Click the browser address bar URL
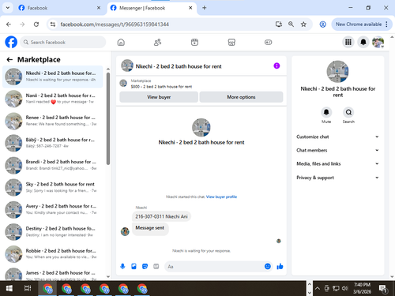395x296 pixels. pyautogui.click(x=115, y=24)
